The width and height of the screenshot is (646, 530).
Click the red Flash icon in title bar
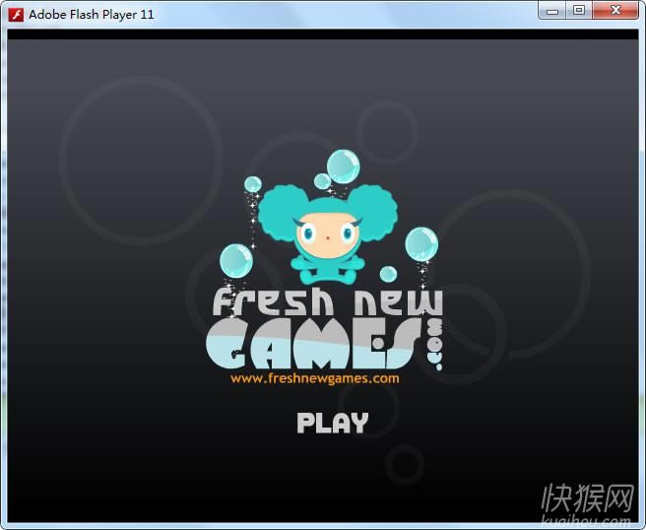pos(16,15)
